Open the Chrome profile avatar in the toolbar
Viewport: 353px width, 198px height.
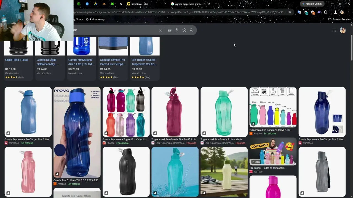[342, 12]
